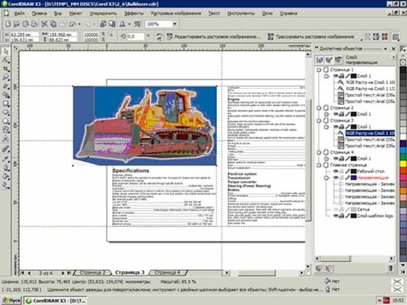Select the Fill bucket tool
Viewport: 407px width, 305px height.
(x=6, y=176)
